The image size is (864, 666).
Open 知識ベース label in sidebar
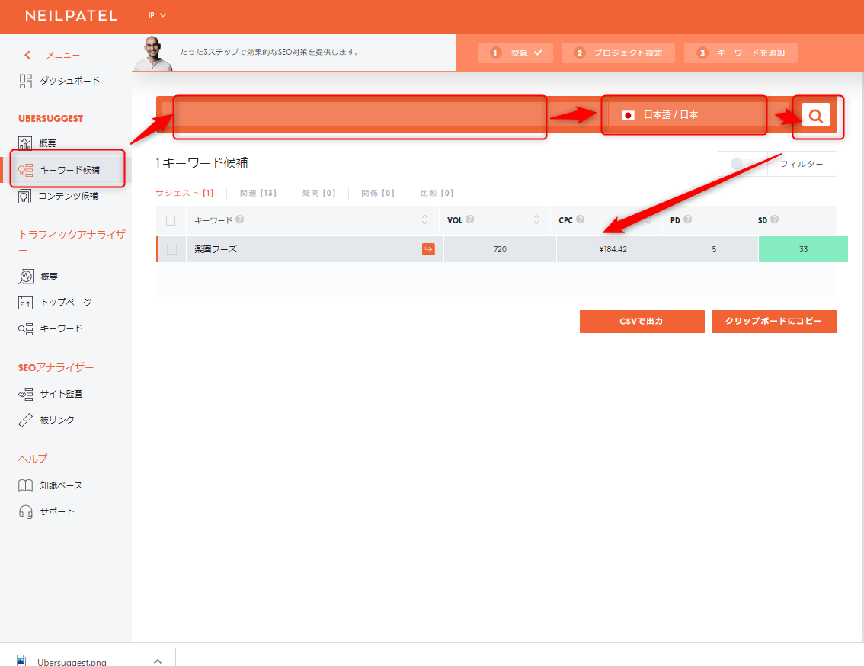coord(61,485)
